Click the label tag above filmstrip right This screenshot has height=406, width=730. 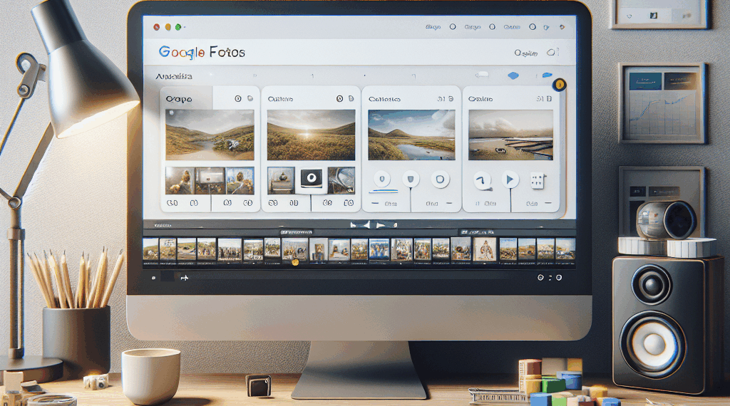(477, 231)
